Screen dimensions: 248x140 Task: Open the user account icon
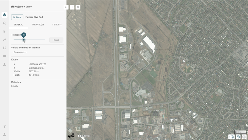pos(4,135)
